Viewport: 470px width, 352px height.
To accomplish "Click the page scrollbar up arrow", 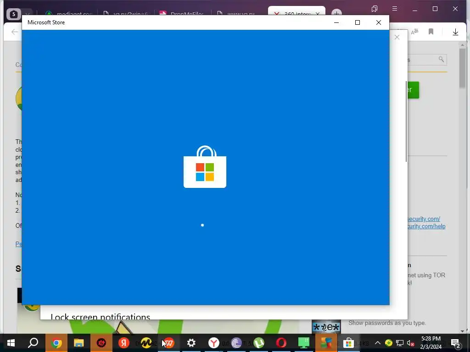I will 462,45.
